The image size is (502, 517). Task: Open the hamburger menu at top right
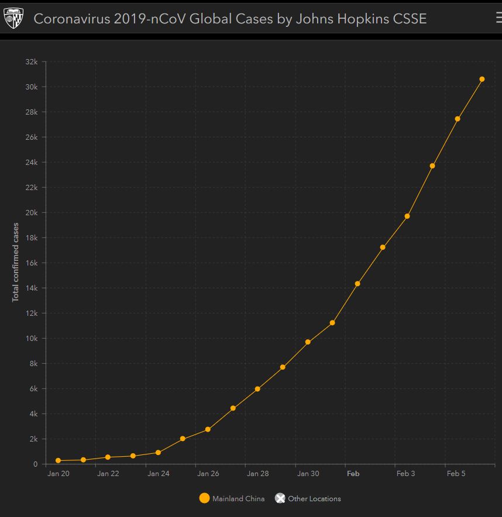click(x=497, y=18)
